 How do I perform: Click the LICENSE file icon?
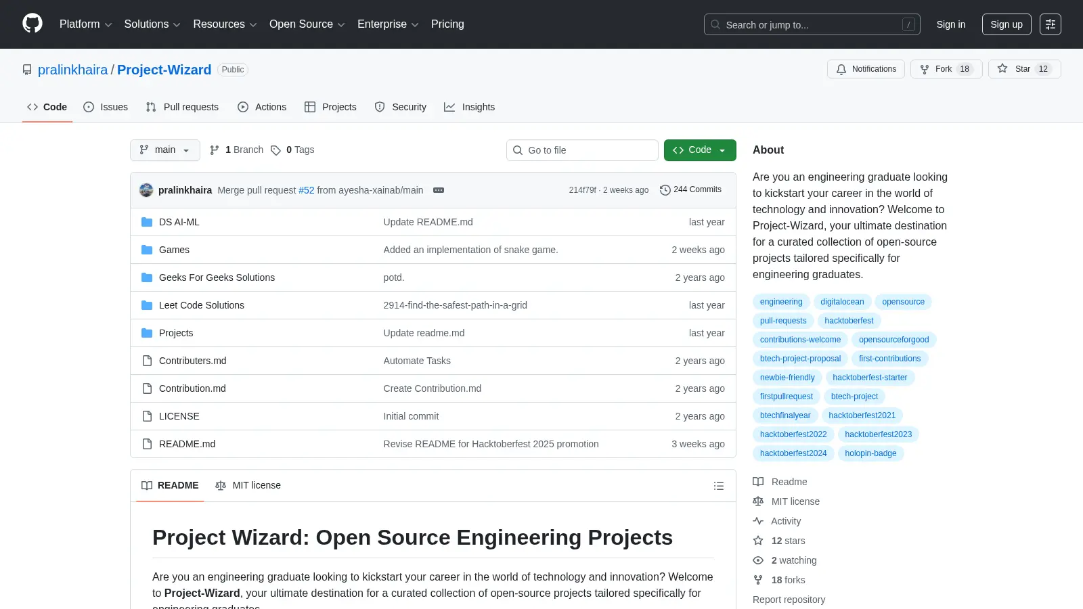click(x=147, y=416)
